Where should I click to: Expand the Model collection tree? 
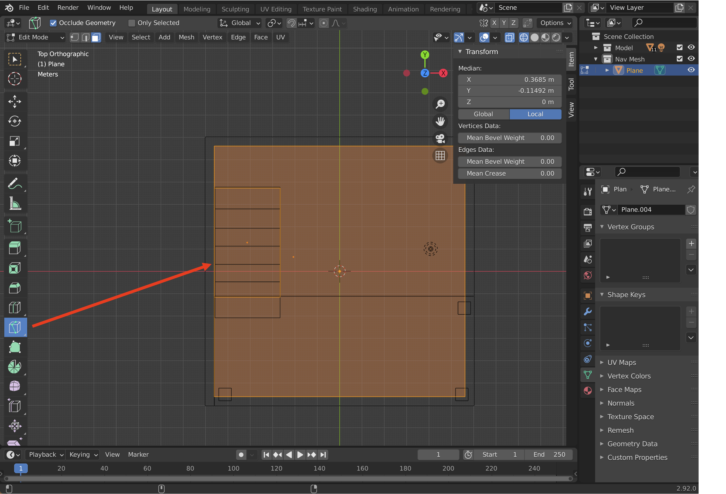pos(595,48)
